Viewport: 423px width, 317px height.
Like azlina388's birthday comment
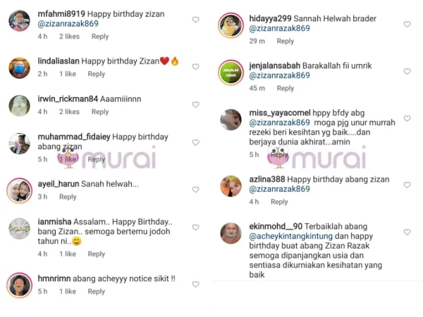click(x=407, y=185)
